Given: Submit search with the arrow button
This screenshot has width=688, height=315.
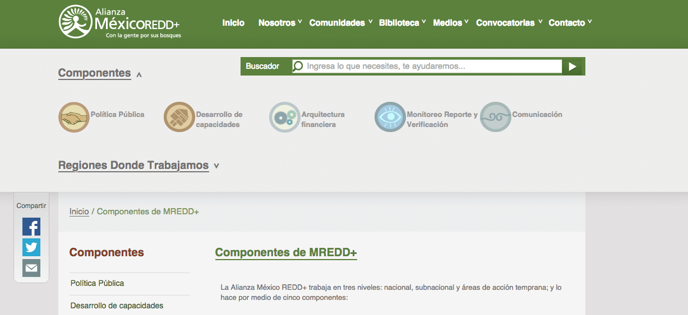Looking at the screenshot, I should tap(572, 67).
